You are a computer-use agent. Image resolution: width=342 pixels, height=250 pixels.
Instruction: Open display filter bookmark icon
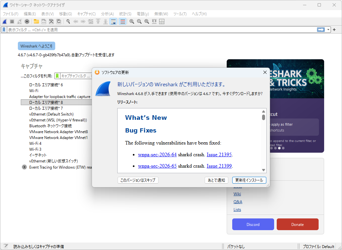click(4, 30)
